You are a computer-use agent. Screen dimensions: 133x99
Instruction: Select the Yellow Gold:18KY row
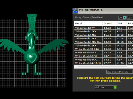coord(103,38)
